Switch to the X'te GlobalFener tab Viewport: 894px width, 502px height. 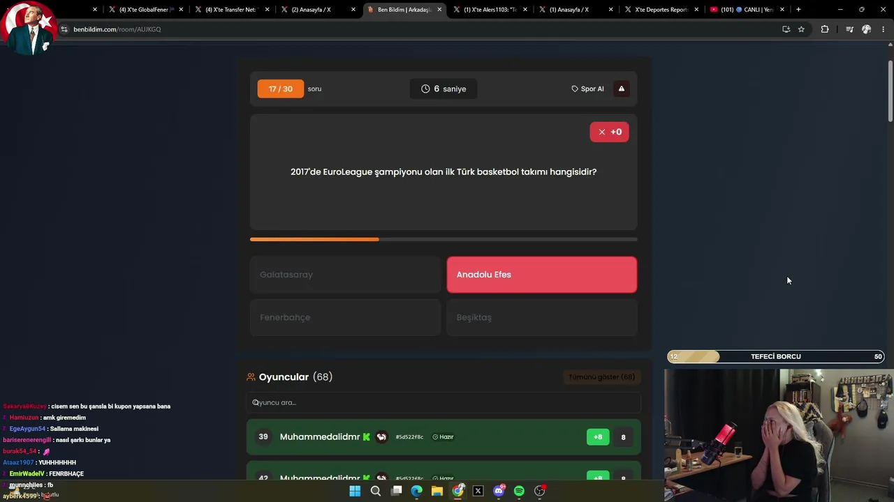147,10
